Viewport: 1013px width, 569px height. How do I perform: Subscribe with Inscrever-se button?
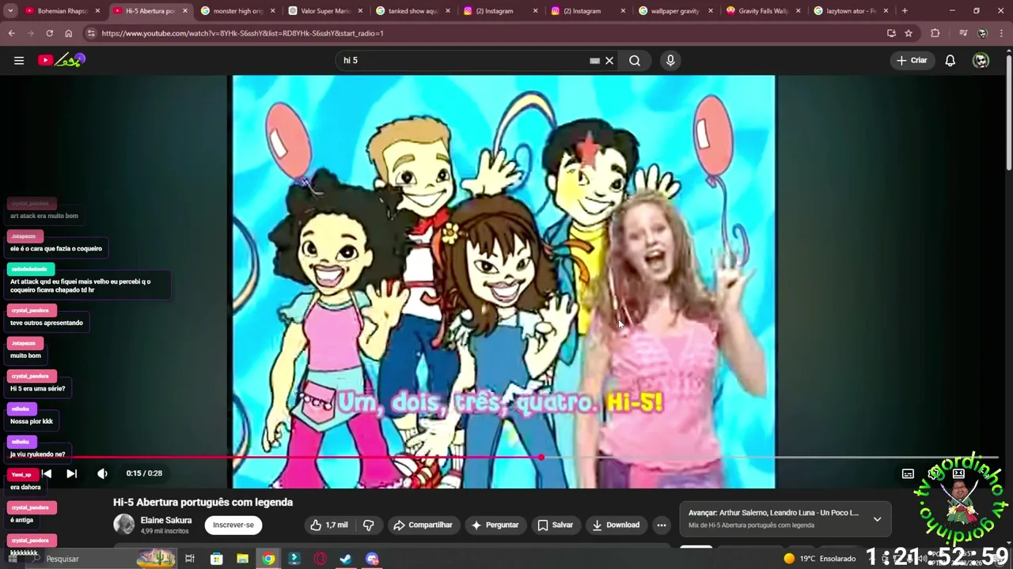(233, 525)
